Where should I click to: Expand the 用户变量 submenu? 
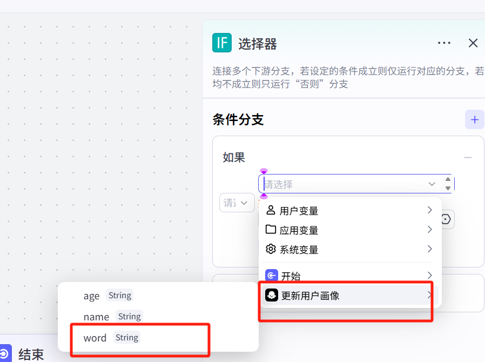[x=429, y=210]
